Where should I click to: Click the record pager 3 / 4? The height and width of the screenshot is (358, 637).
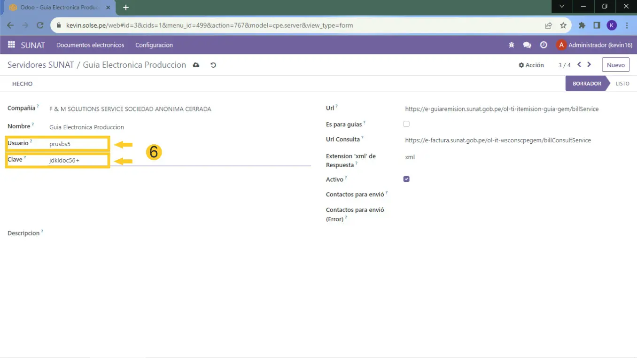pyautogui.click(x=564, y=65)
